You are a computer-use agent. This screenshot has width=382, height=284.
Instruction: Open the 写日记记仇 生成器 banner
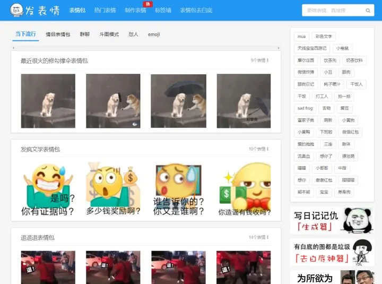coord(332,221)
